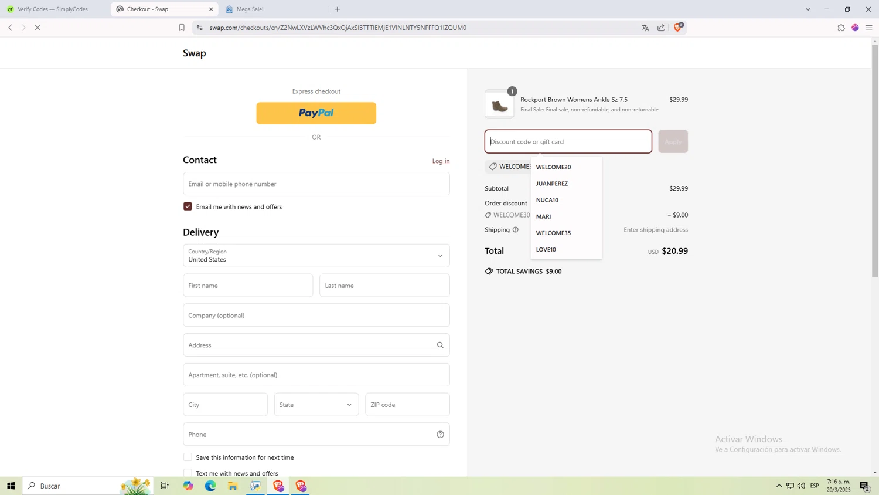
Task: Click the Buscar taskbar search box
Action: tap(88, 486)
